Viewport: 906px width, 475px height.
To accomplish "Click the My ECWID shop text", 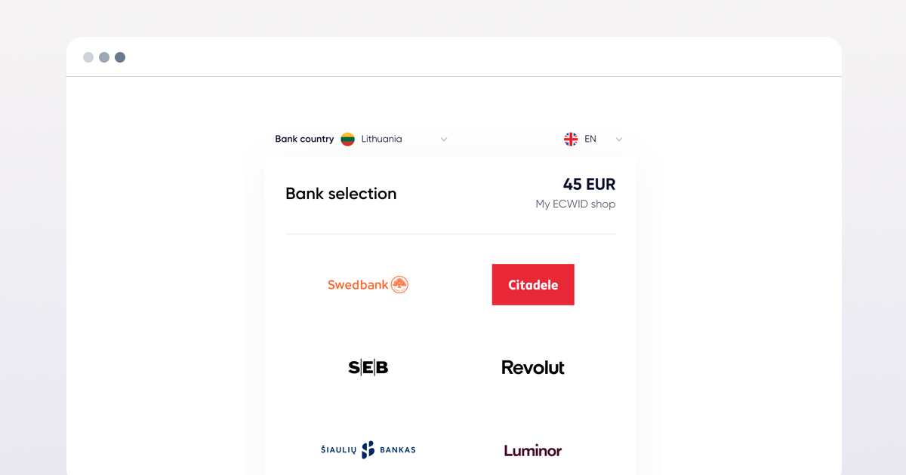I will (575, 204).
